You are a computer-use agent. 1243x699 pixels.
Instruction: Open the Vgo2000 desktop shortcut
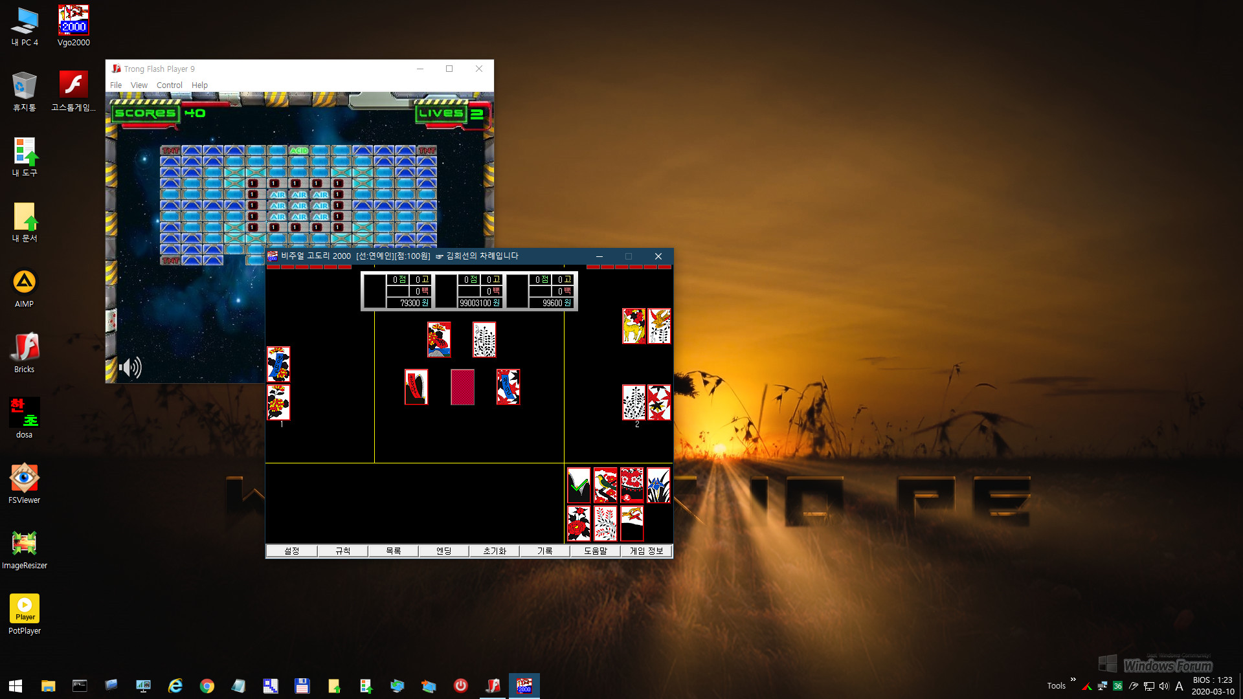click(x=73, y=27)
